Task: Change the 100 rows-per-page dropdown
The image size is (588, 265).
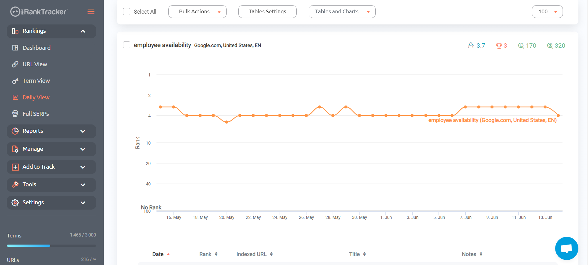Action: pos(547,11)
